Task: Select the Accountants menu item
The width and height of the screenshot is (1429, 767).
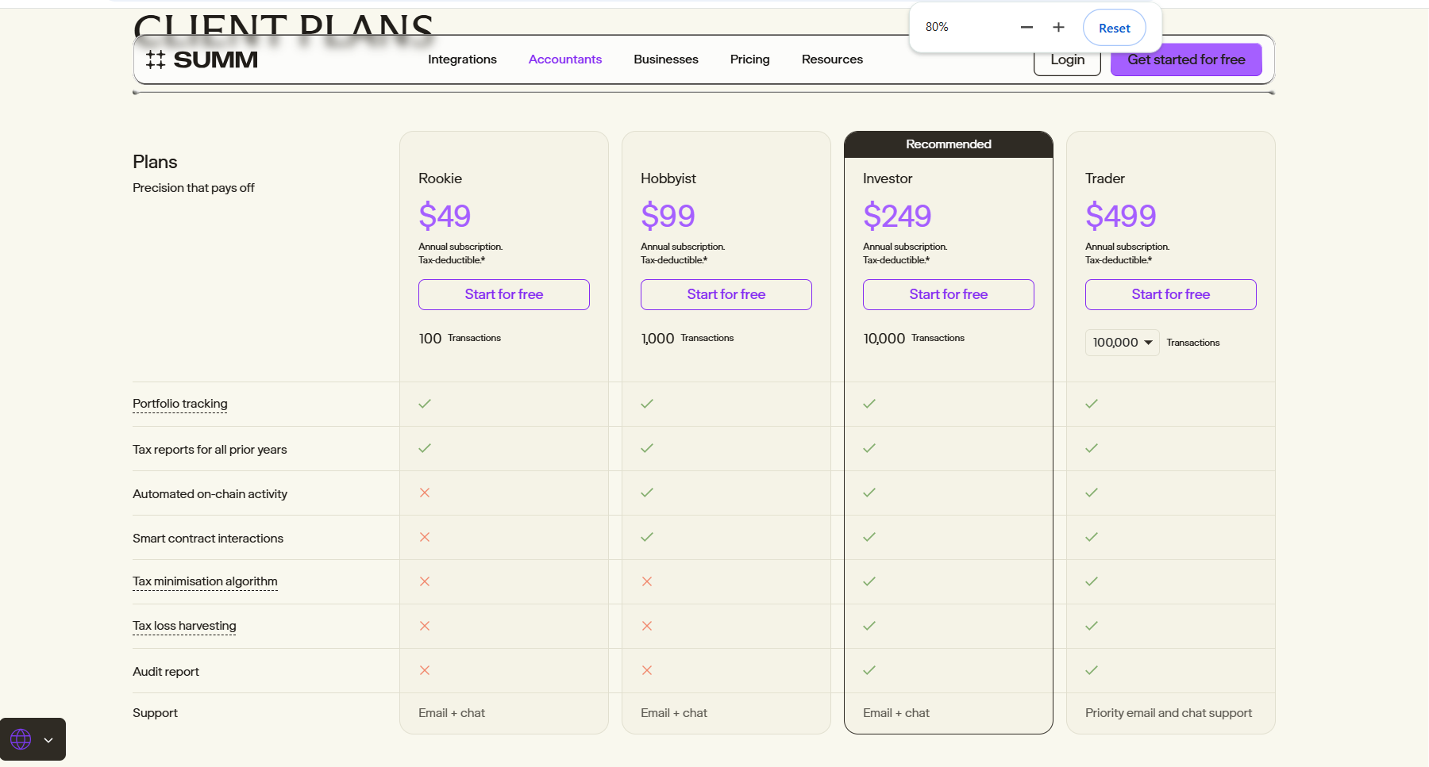Action: coord(565,59)
